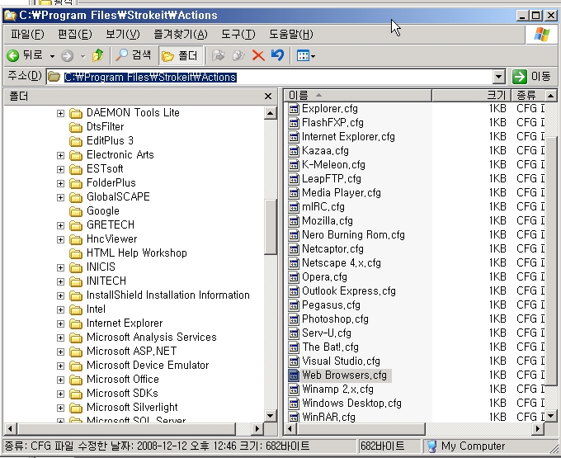This screenshot has height=458, width=561.
Task: Expand the DAEMON Tools Lite folder
Action: point(60,113)
